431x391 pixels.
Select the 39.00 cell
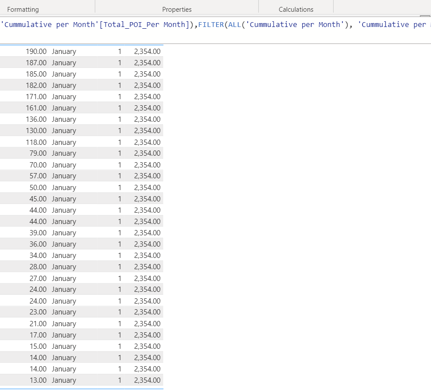38,233
